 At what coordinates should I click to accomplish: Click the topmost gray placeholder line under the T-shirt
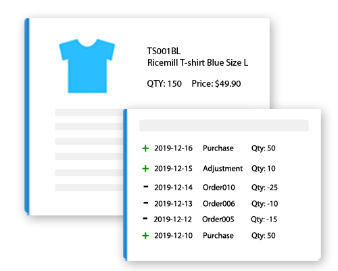point(89,112)
